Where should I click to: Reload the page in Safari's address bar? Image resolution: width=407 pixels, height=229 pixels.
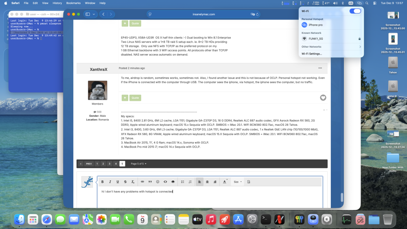[257, 14]
